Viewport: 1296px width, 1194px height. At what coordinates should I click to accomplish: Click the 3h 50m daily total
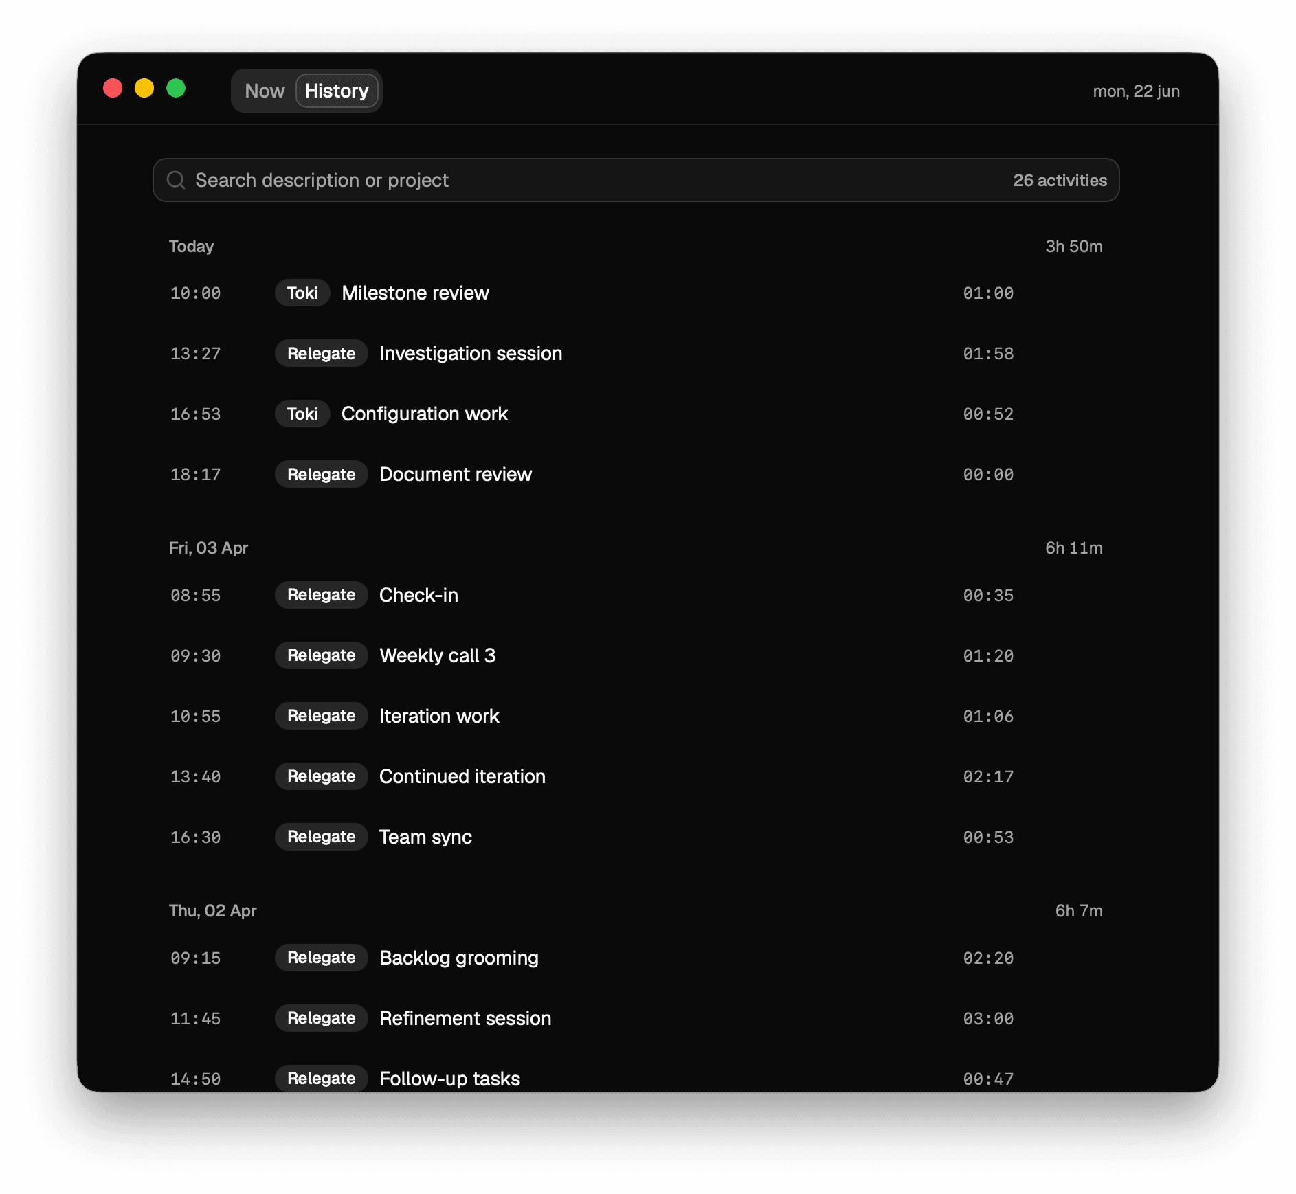click(x=1073, y=247)
